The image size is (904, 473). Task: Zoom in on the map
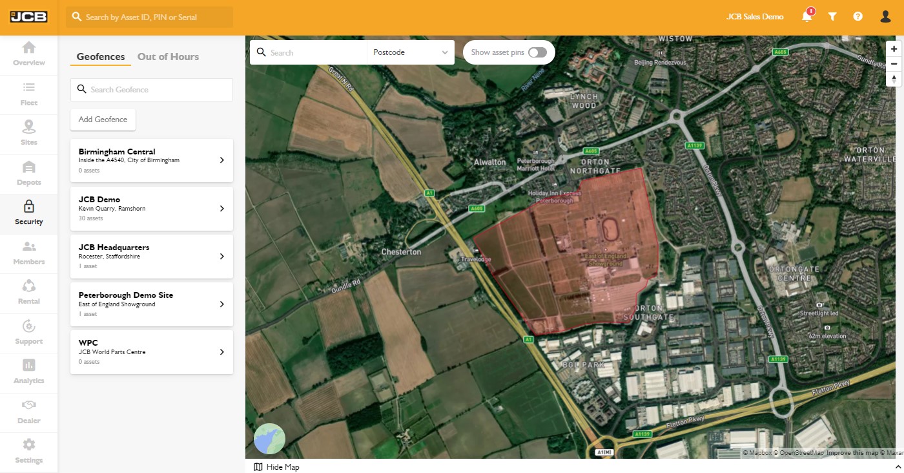click(894, 48)
